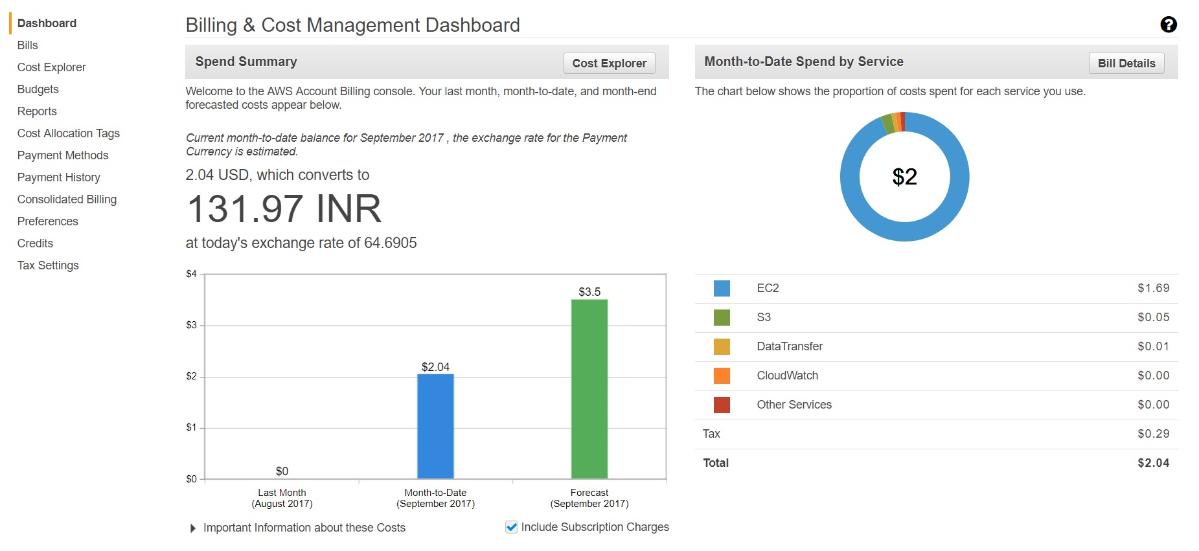Screen dimensions: 1199x551
Task: Go to Bills page
Action: pos(28,45)
